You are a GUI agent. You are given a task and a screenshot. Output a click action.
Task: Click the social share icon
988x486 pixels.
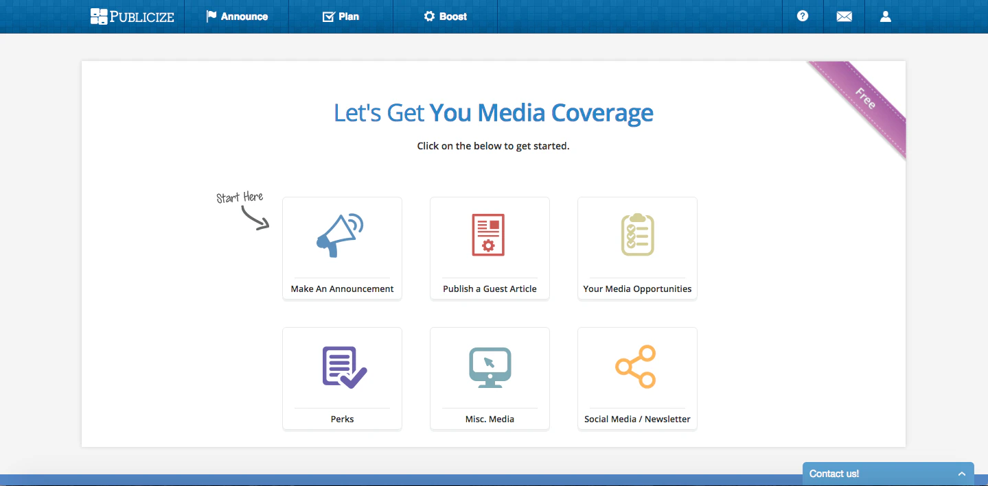click(x=636, y=367)
